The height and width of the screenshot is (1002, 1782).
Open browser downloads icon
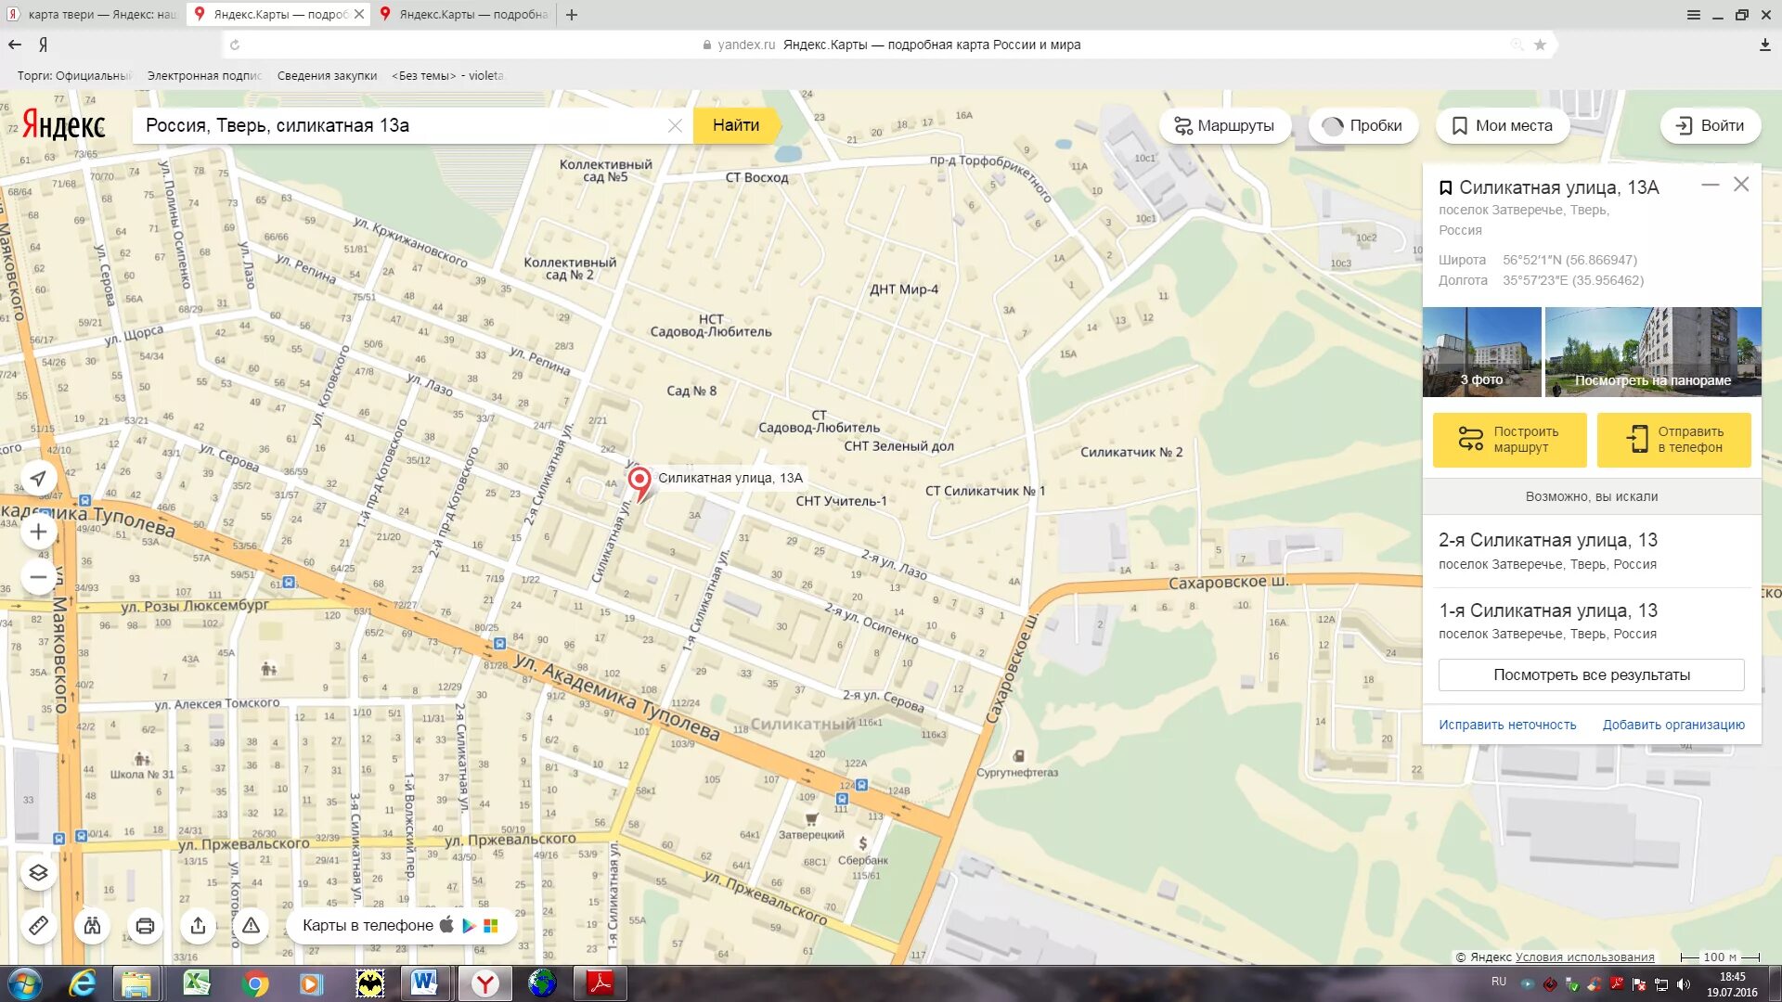pyautogui.click(x=1764, y=45)
